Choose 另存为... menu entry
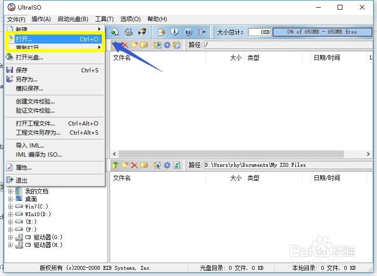This screenshot has height=276, width=377. 54,80
